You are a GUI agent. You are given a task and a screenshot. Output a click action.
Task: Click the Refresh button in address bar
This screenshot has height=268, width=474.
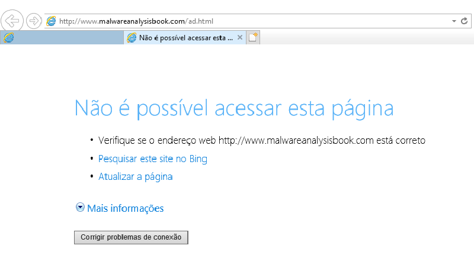pos(465,21)
